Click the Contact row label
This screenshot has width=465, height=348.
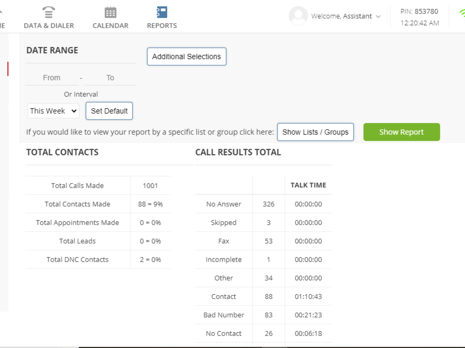click(224, 296)
